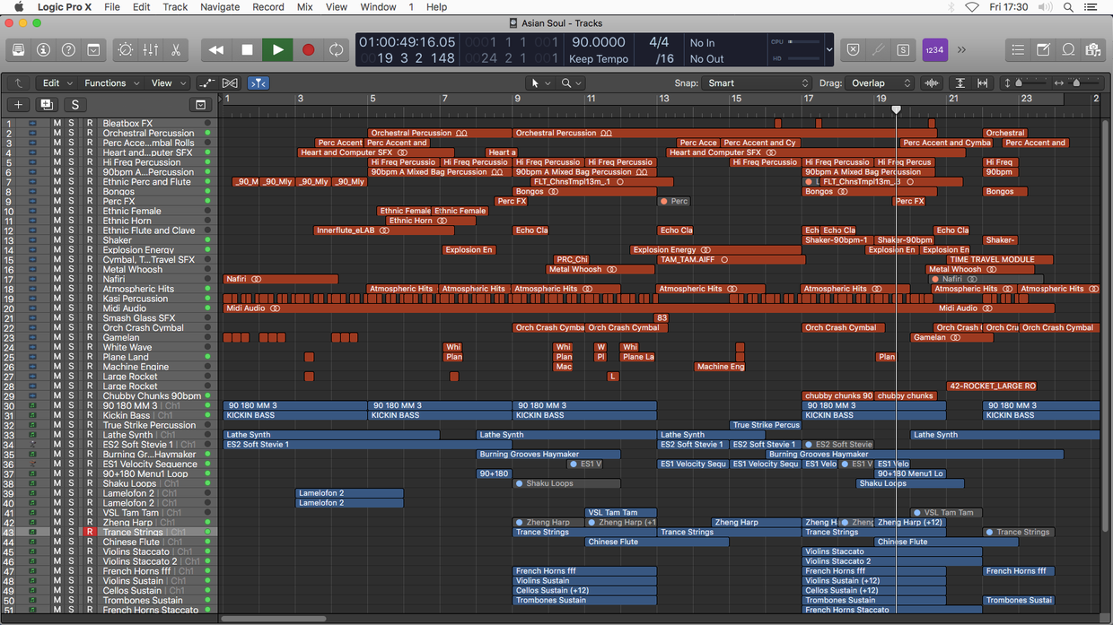Solo the Kickin Bass track
This screenshot has width=1113, height=625.
pos(71,414)
